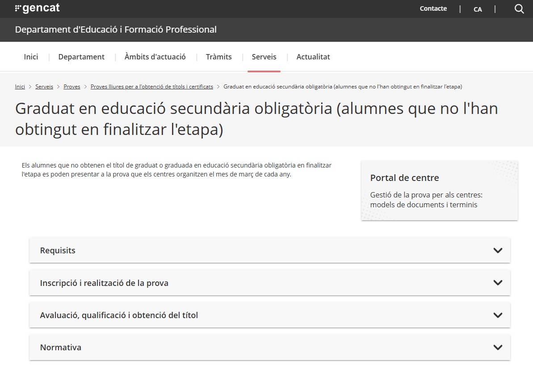The width and height of the screenshot is (533, 382).
Task: Open Avaluació, qualificació i obtenció del títol
Action: pos(119,315)
